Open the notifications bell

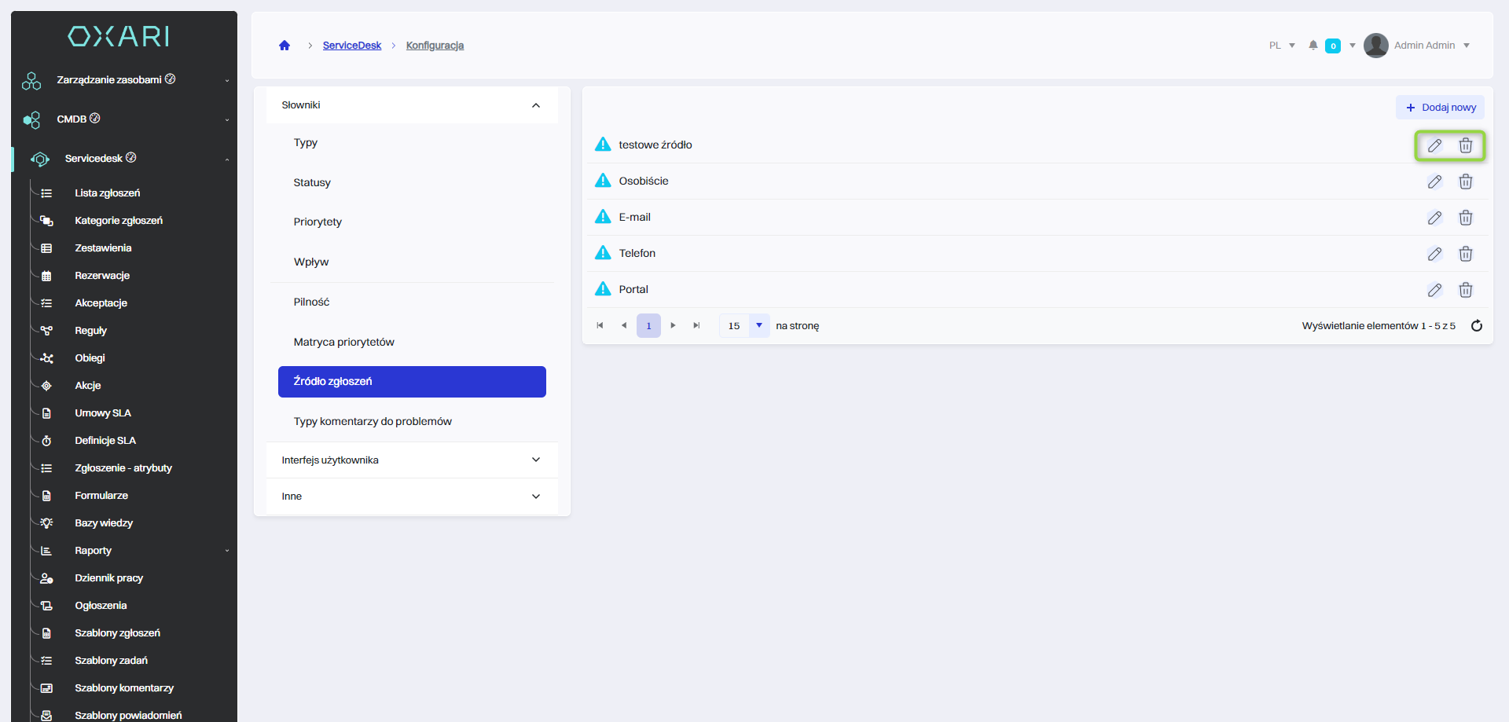1313,46
